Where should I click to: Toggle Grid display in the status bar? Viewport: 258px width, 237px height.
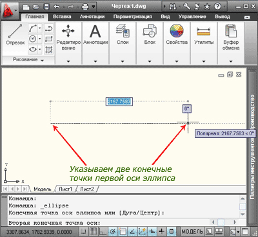click(94, 232)
